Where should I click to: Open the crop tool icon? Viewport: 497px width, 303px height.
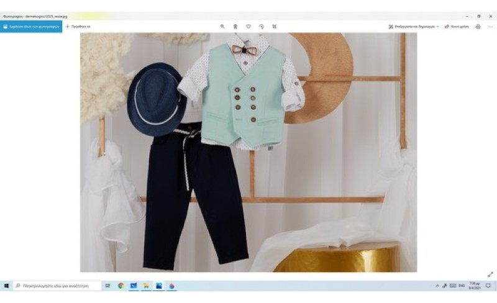click(x=275, y=27)
